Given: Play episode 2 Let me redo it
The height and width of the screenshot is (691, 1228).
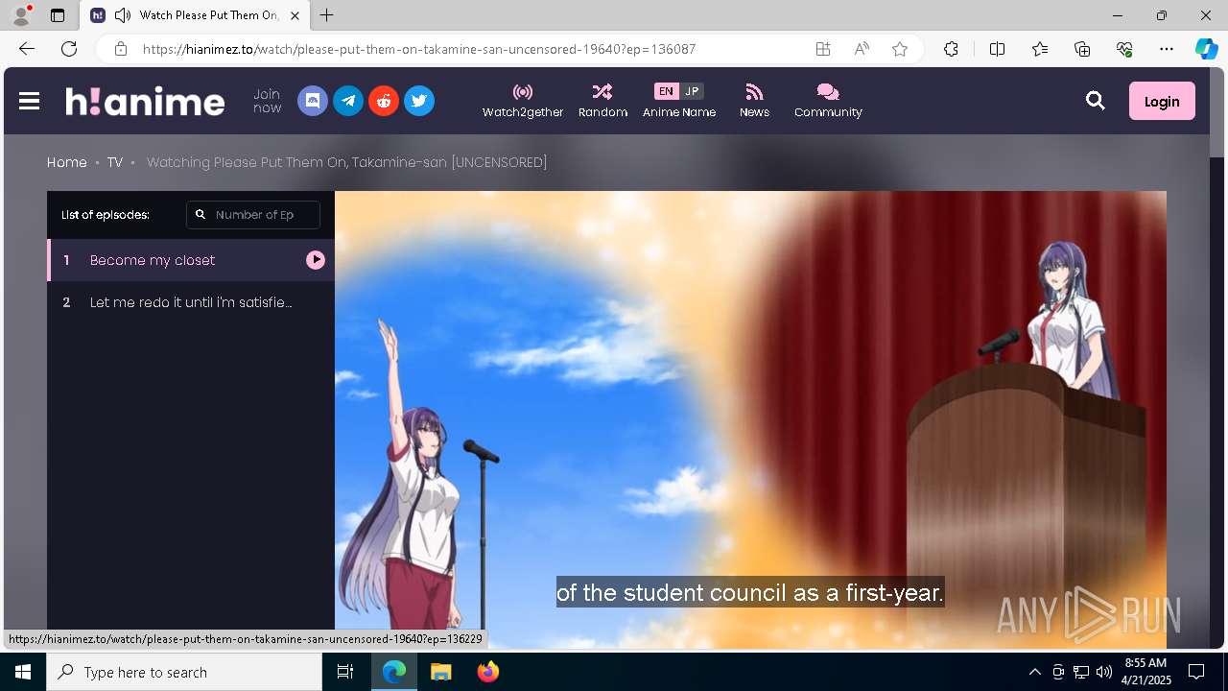Looking at the screenshot, I should click(x=191, y=302).
